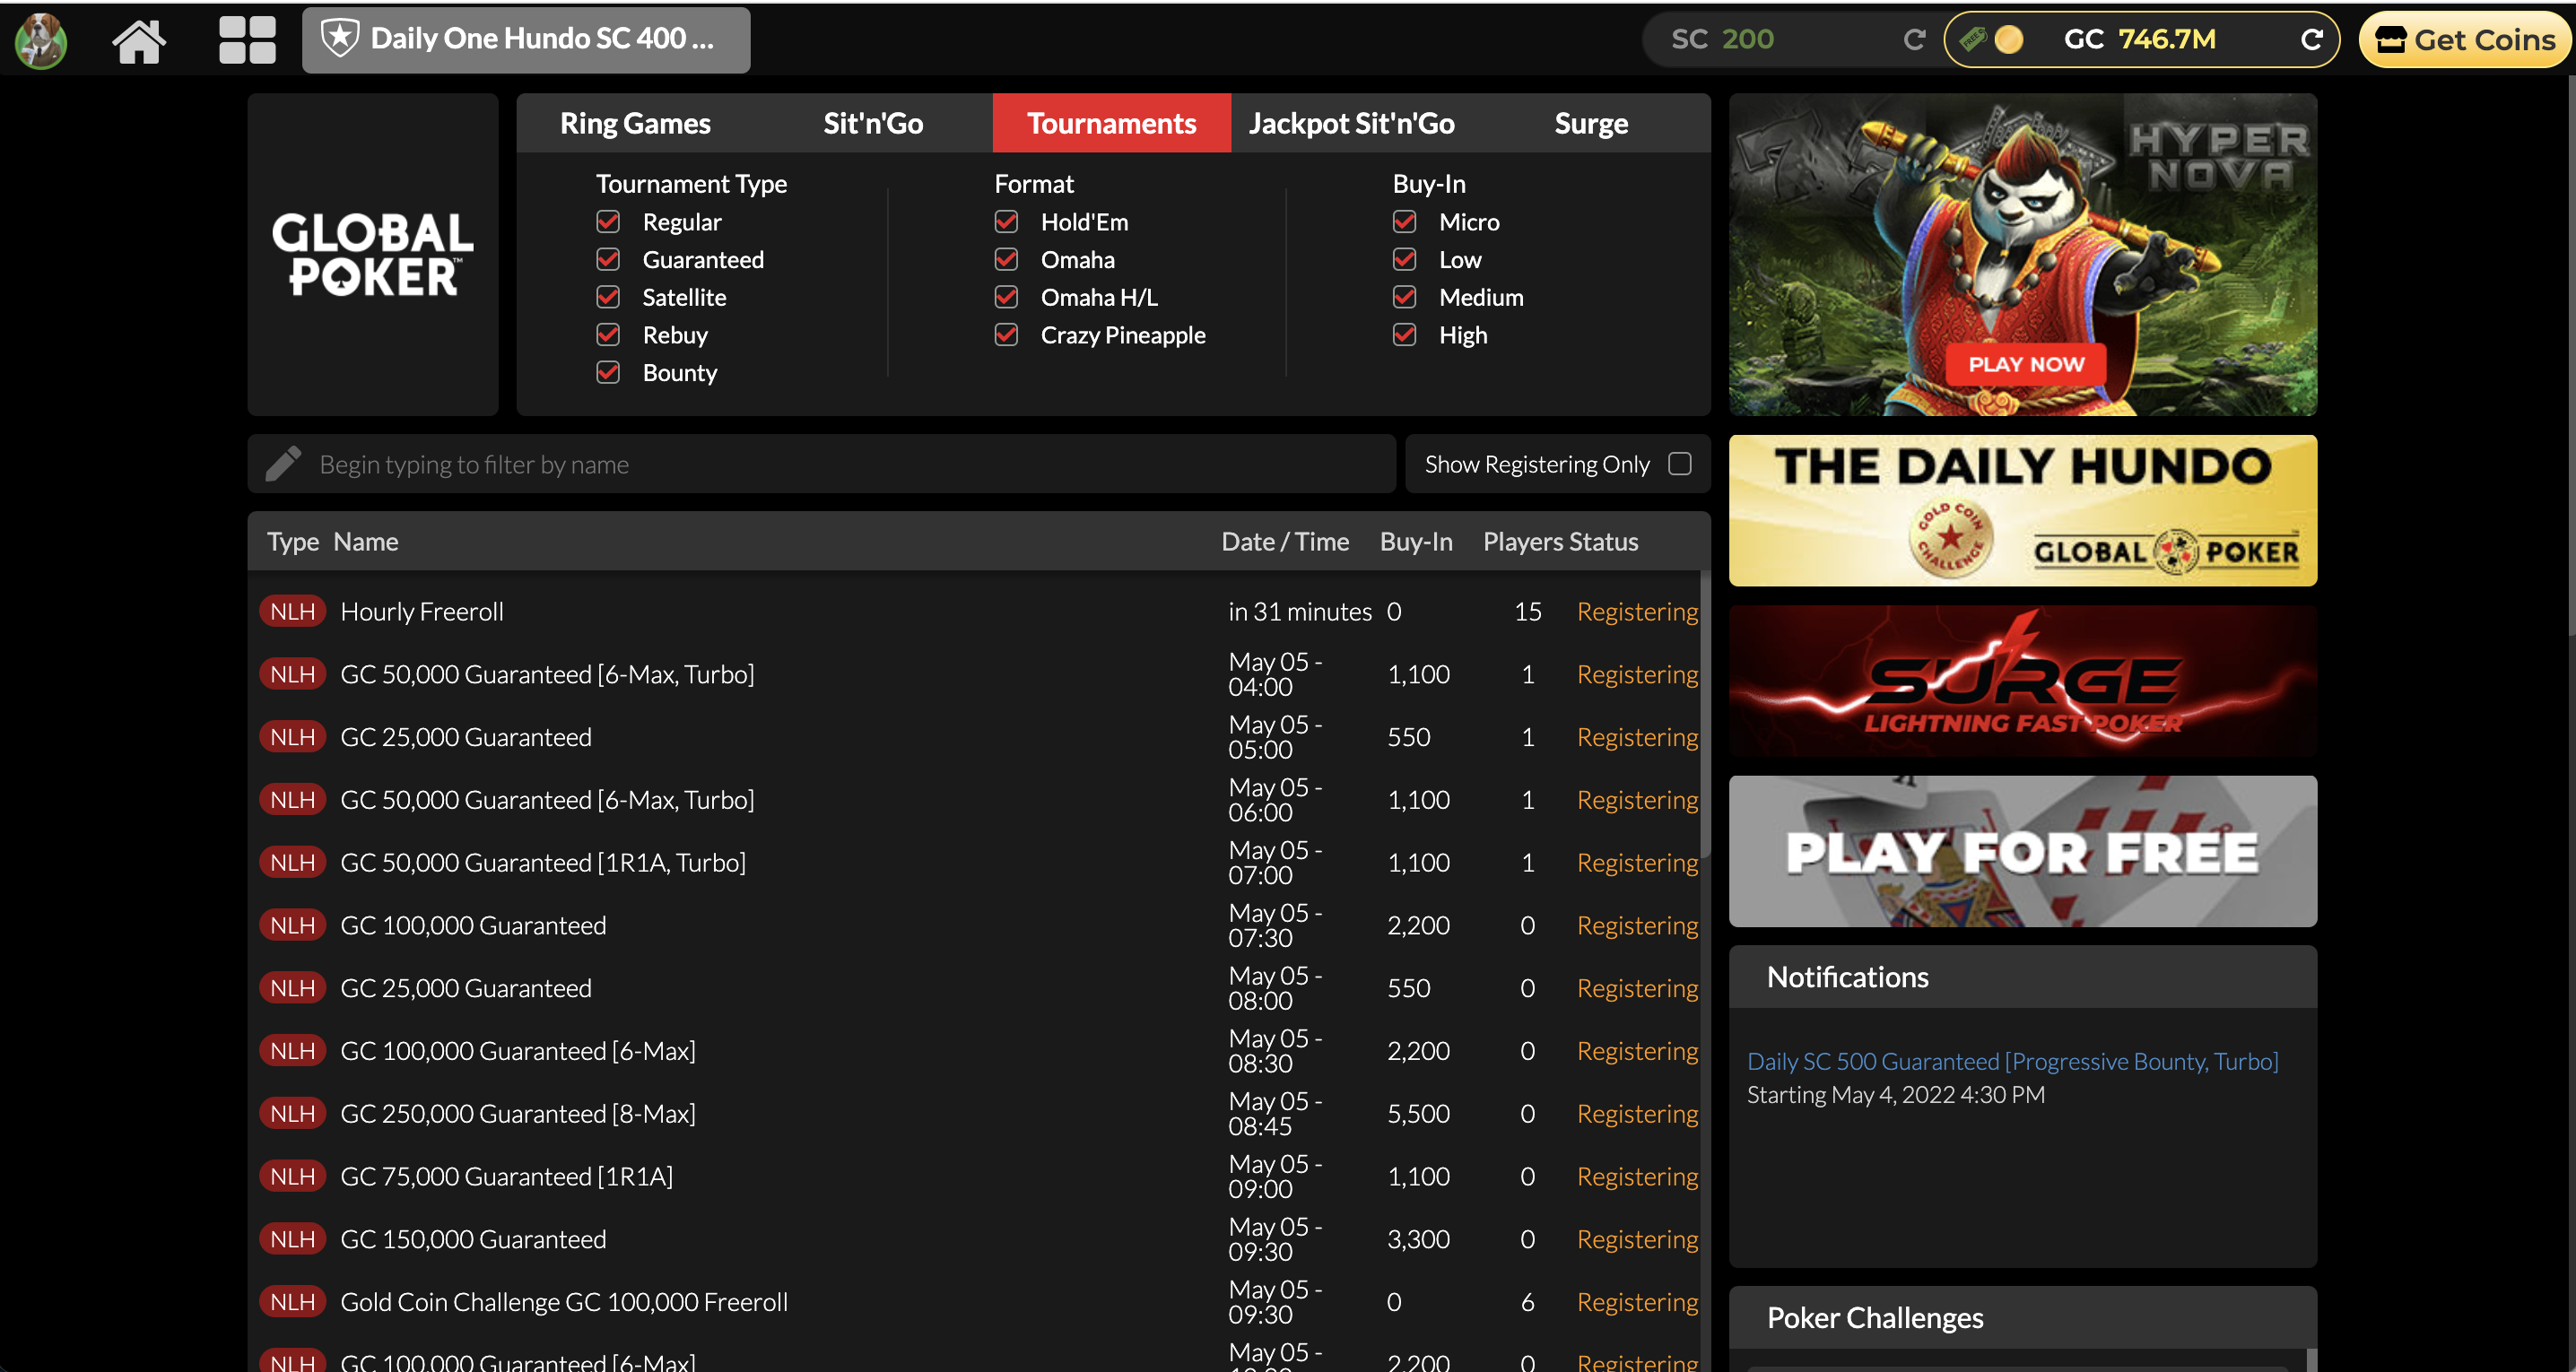Toggle the High buy-in checkbox

click(1404, 334)
